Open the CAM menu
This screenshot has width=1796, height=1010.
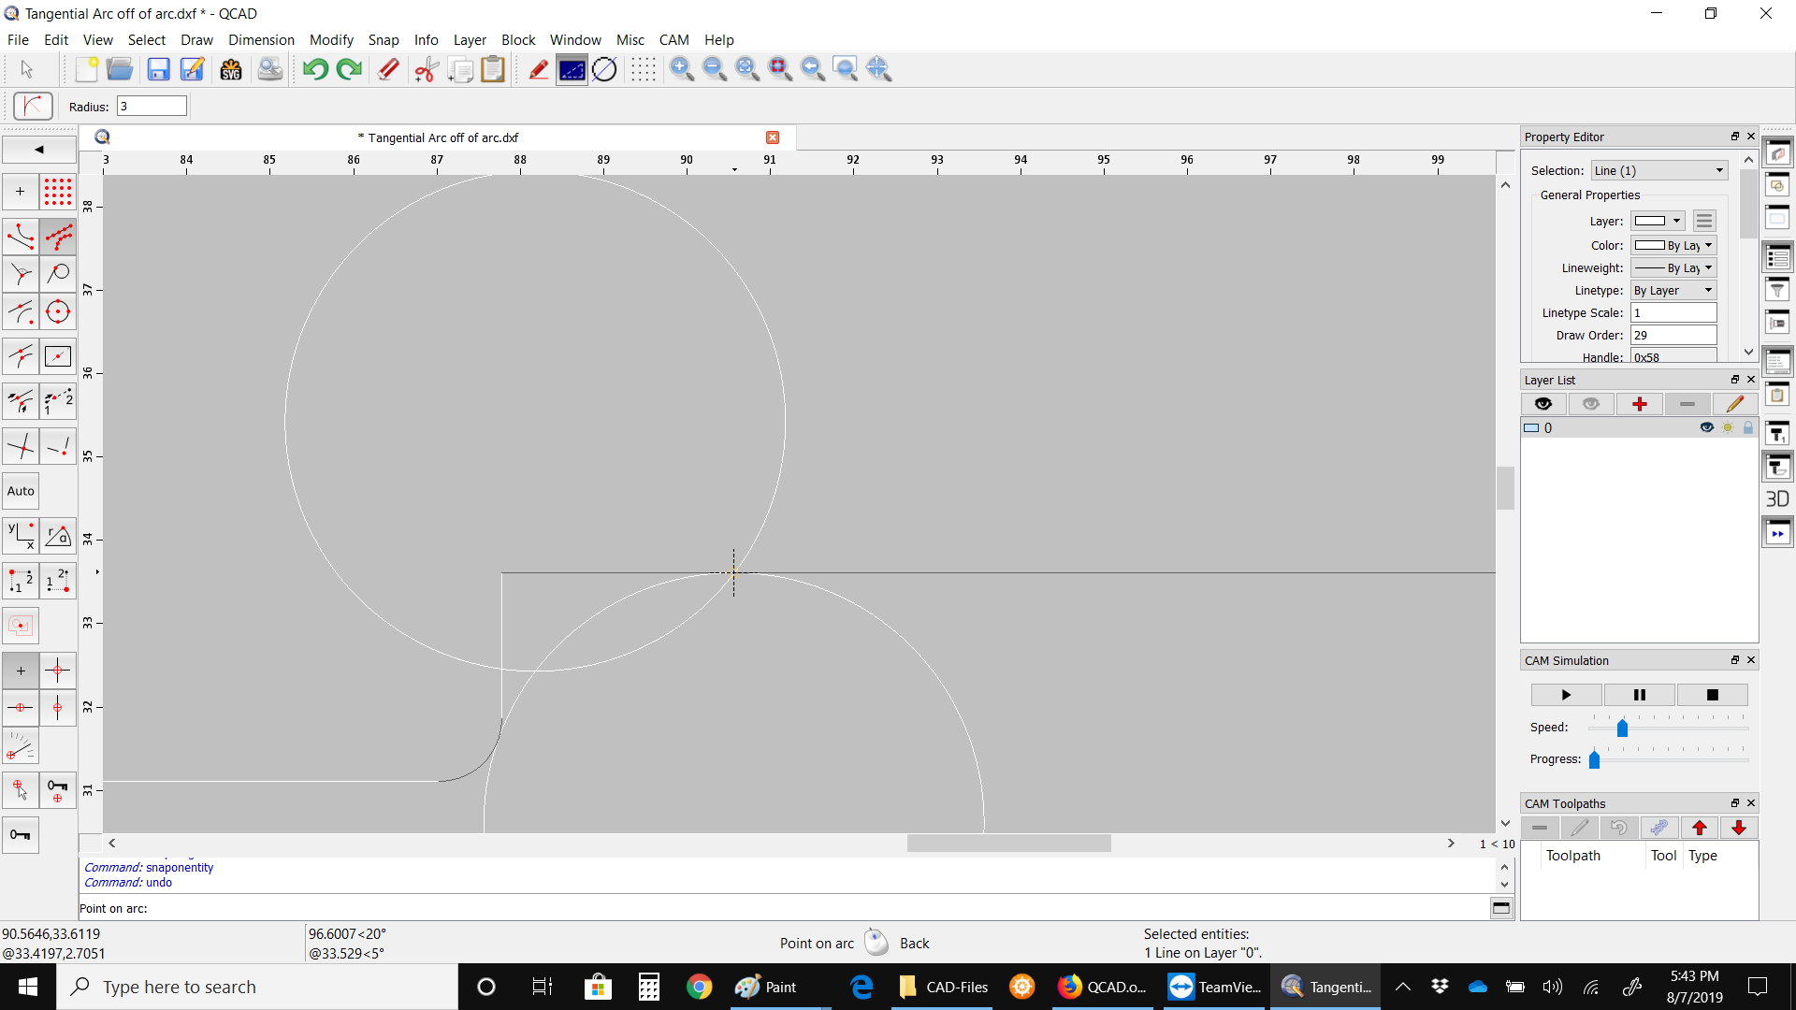click(673, 39)
